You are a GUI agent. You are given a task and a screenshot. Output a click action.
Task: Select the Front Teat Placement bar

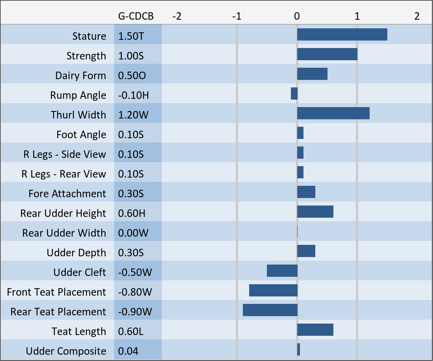coord(273,291)
